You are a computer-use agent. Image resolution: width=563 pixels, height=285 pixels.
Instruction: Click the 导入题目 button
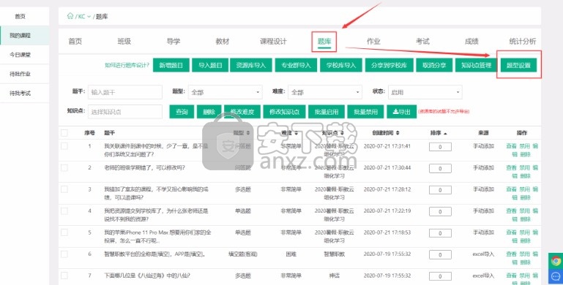click(x=210, y=65)
